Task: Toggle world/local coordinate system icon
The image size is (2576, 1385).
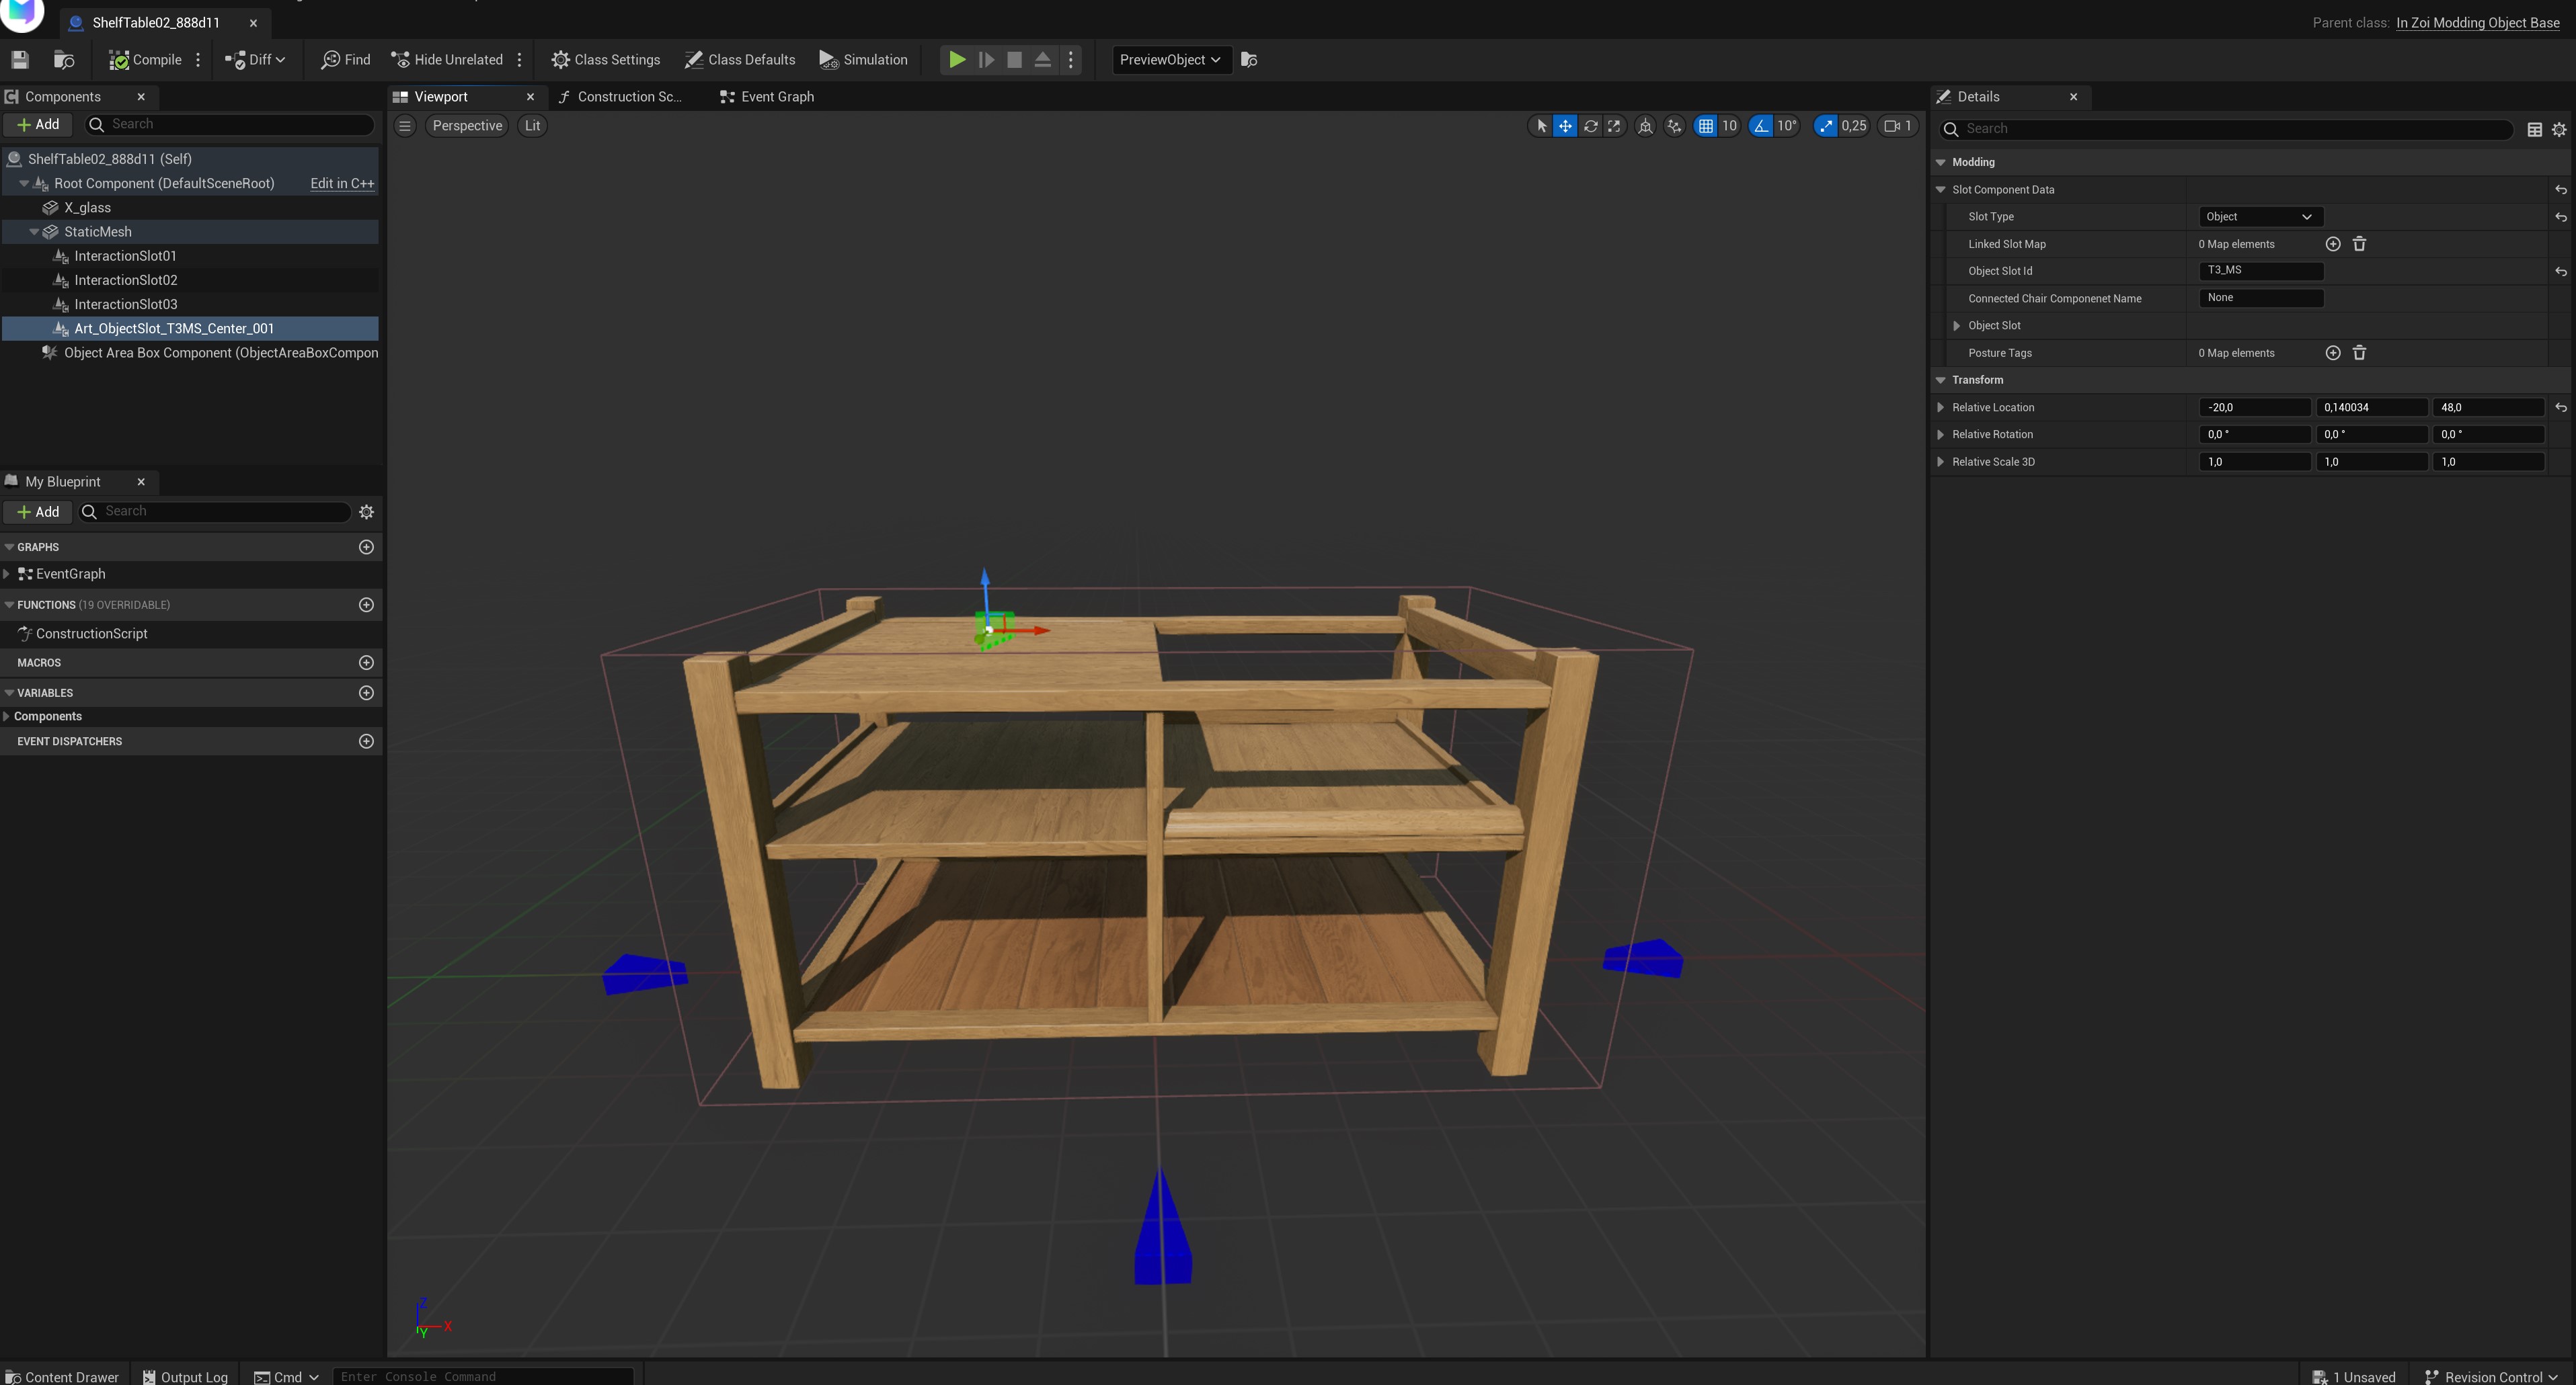Action: (x=1645, y=126)
